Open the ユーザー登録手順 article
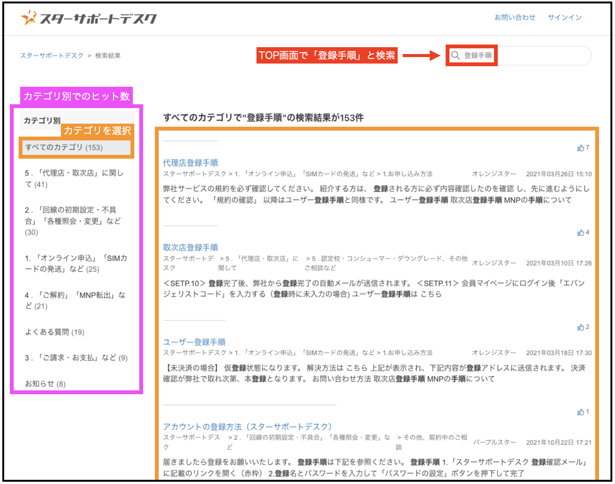Image resolution: width=615 pixels, height=484 pixels. click(x=194, y=341)
